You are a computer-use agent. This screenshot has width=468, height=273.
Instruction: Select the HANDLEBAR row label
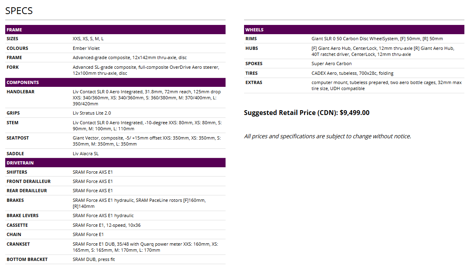coord(21,92)
